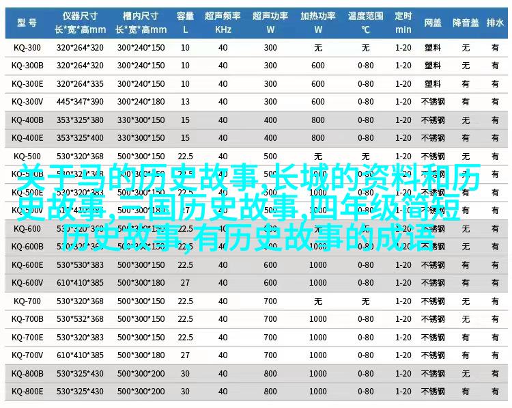Image resolution: width=512 pixels, height=408 pixels.
Task: Select the KQ-600V row label
Action: click(27, 282)
